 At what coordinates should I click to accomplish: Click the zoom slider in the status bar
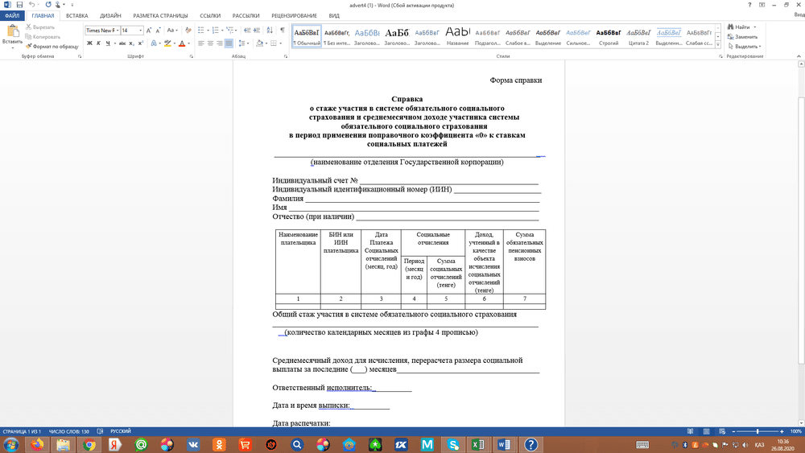click(x=758, y=431)
